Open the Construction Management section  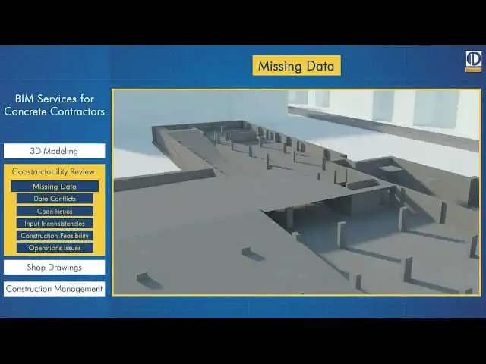click(54, 289)
